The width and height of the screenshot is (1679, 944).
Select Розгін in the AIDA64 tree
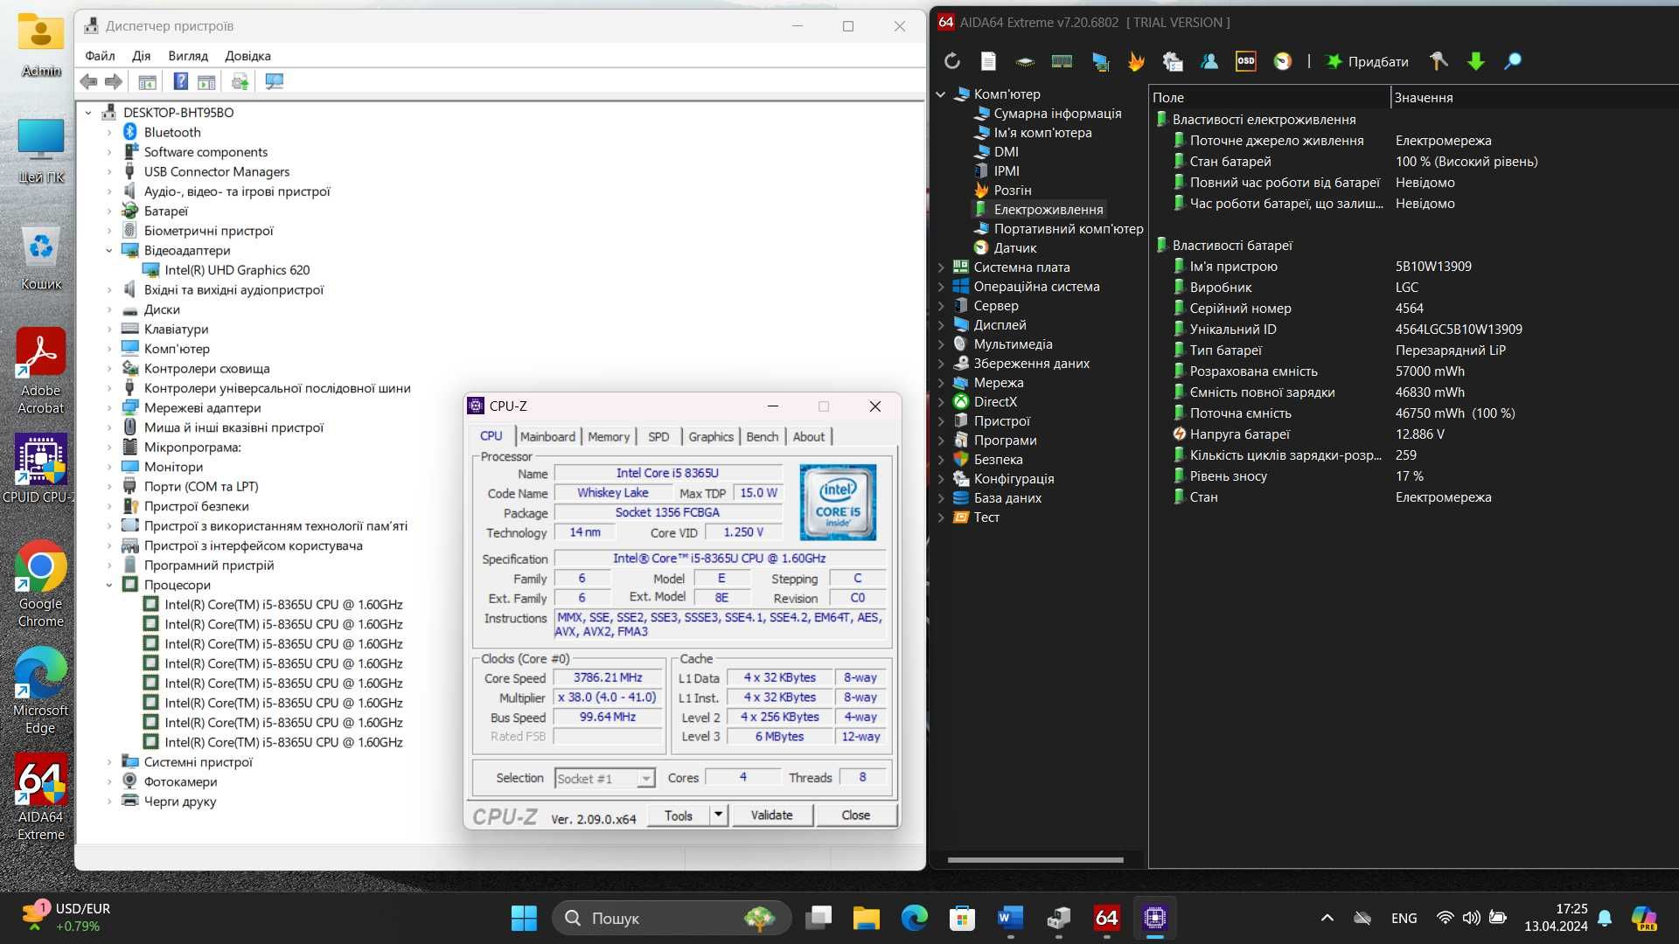click(x=1013, y=190)
